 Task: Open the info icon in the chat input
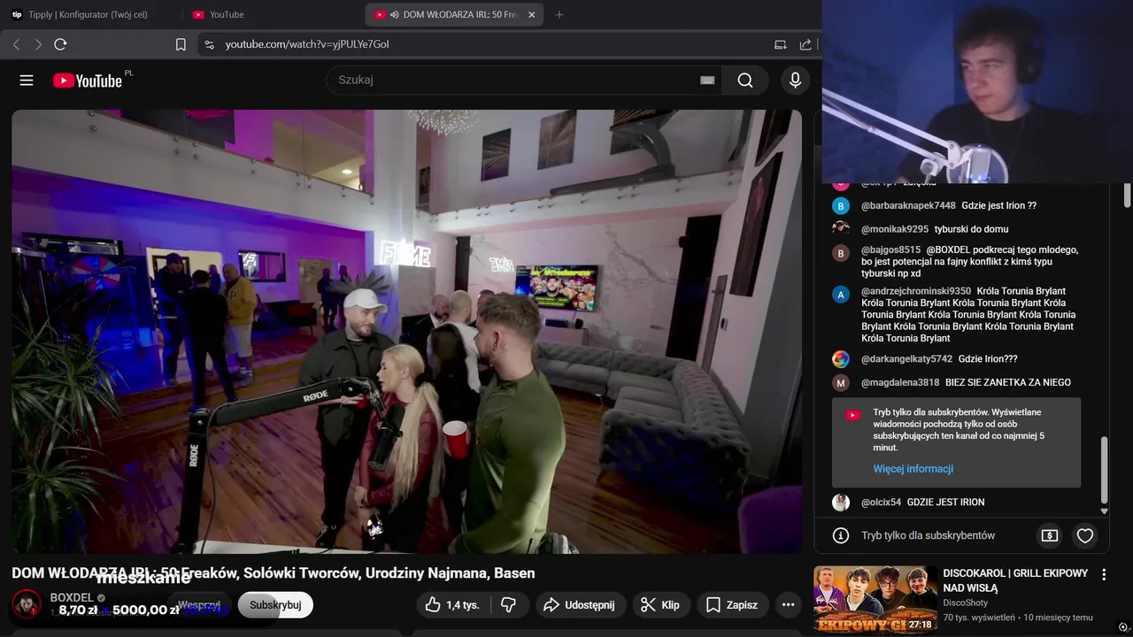point(841,535)
